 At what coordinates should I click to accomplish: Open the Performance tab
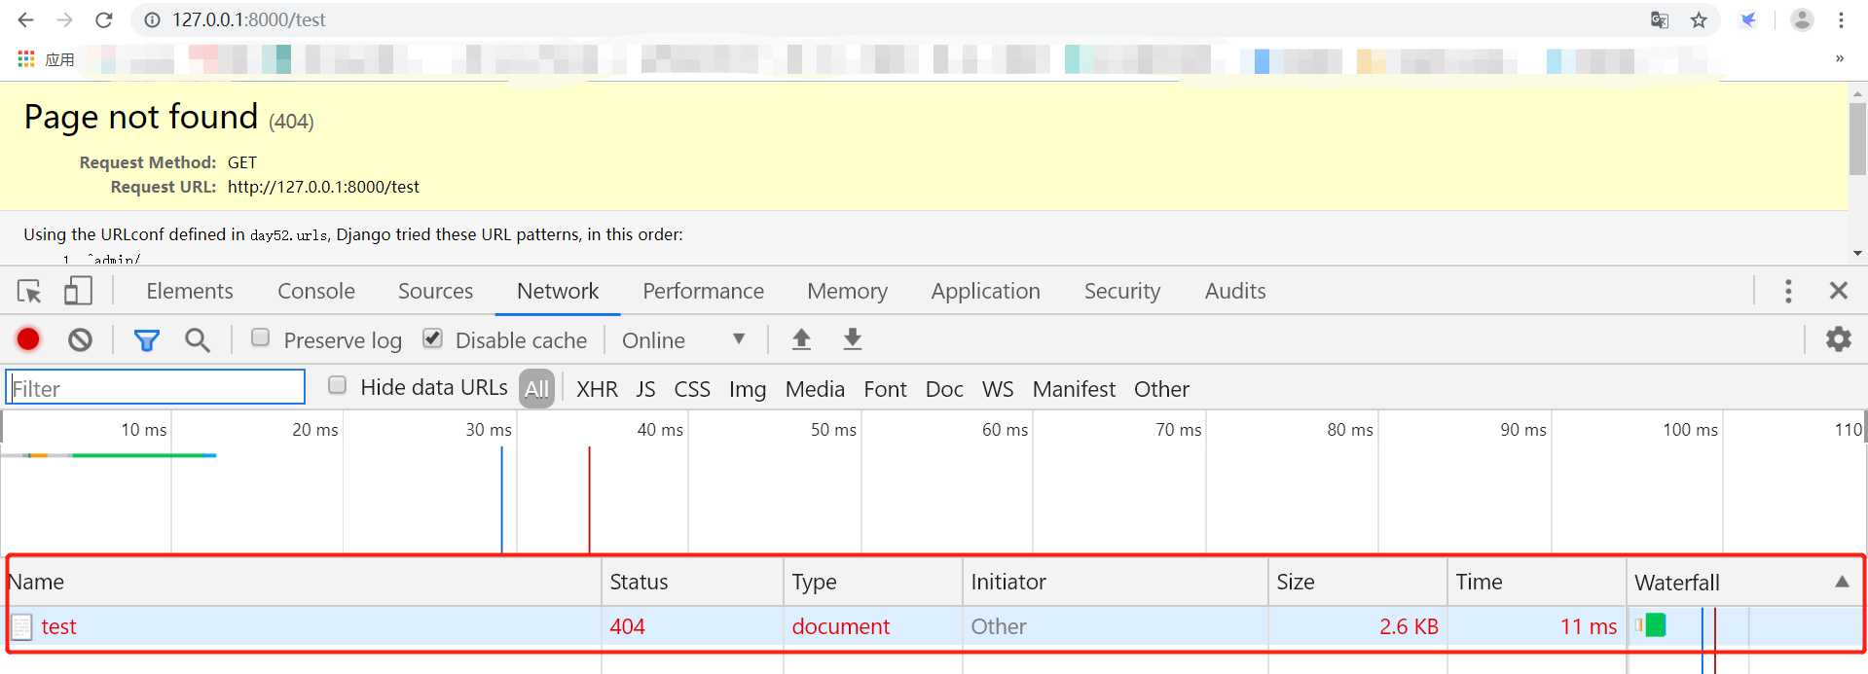[x=703, y=291]
